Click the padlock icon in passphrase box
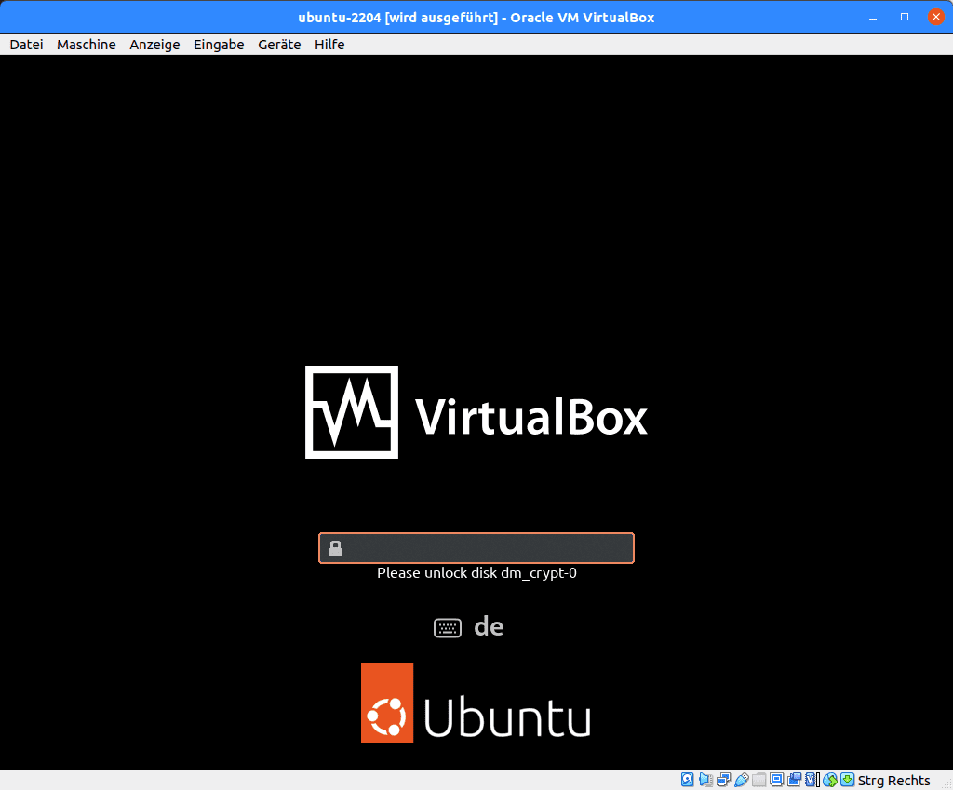This screenshot has height=790, width=953. coord(335,548)
